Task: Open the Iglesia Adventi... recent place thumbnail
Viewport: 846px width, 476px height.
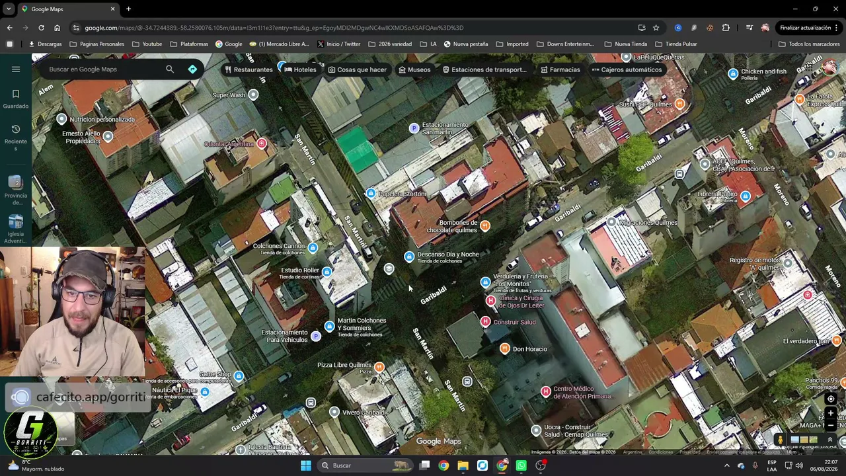Action: [x=16, y=229]
